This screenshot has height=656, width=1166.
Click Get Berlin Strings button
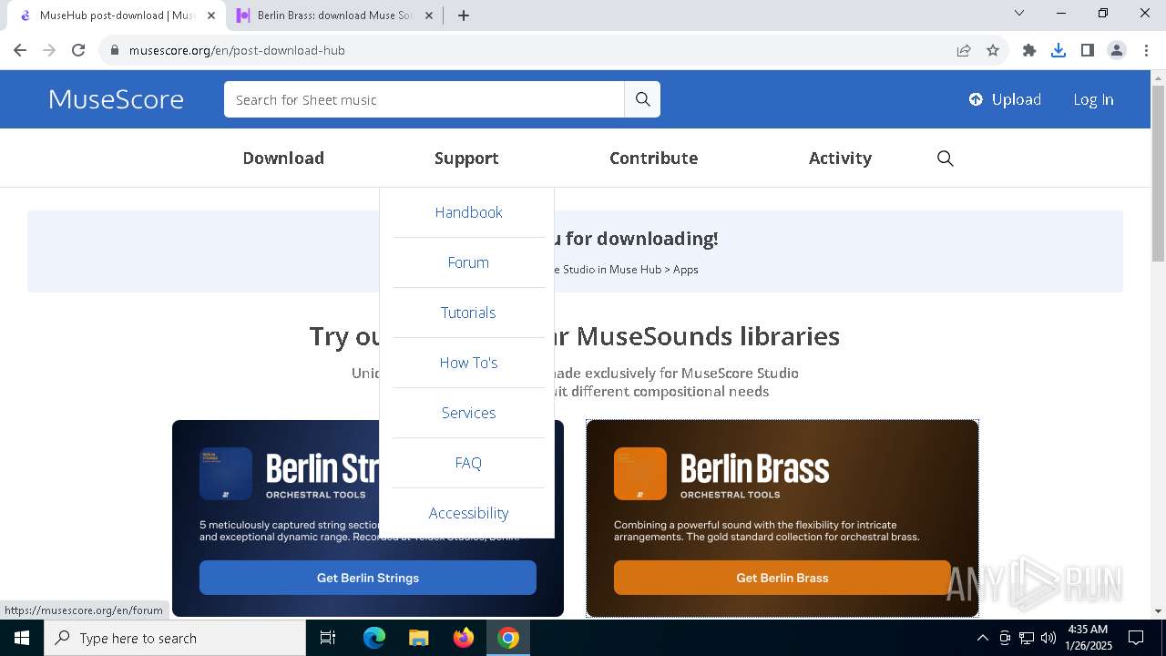[368, 578]
